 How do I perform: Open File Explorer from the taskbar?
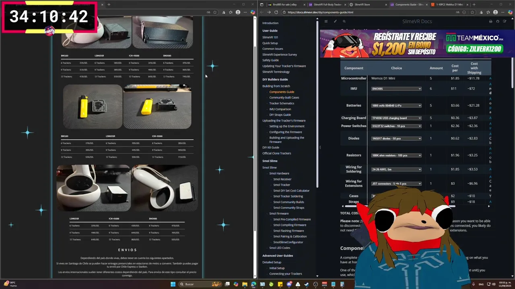[x=245, y=284]
